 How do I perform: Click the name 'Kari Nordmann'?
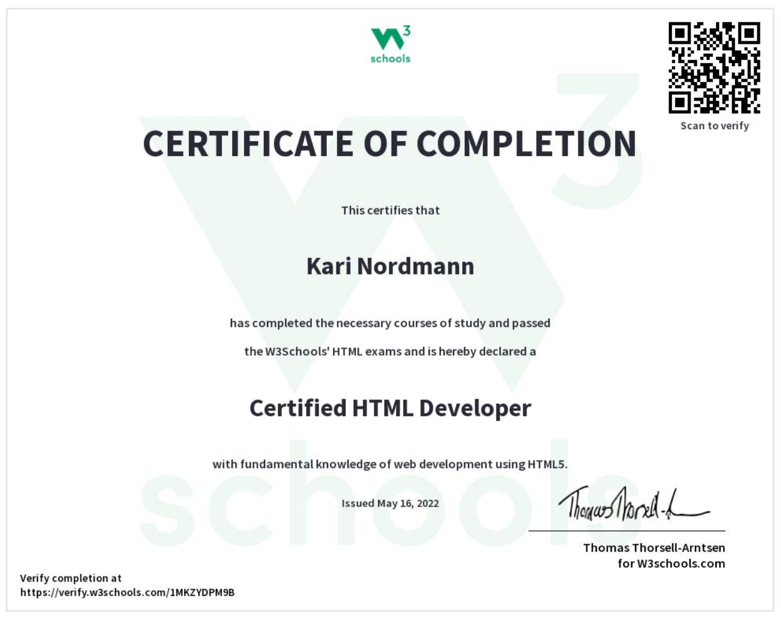click(x=389, y=266)
